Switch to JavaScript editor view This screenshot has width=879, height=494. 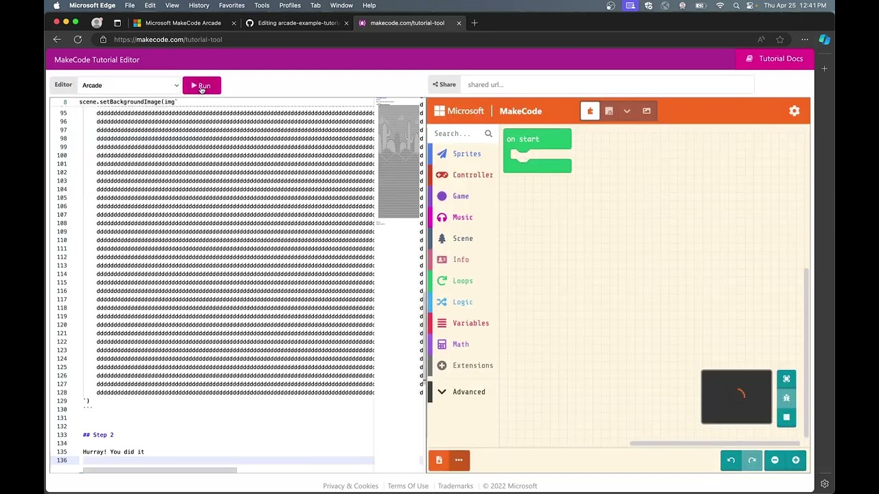608,111
